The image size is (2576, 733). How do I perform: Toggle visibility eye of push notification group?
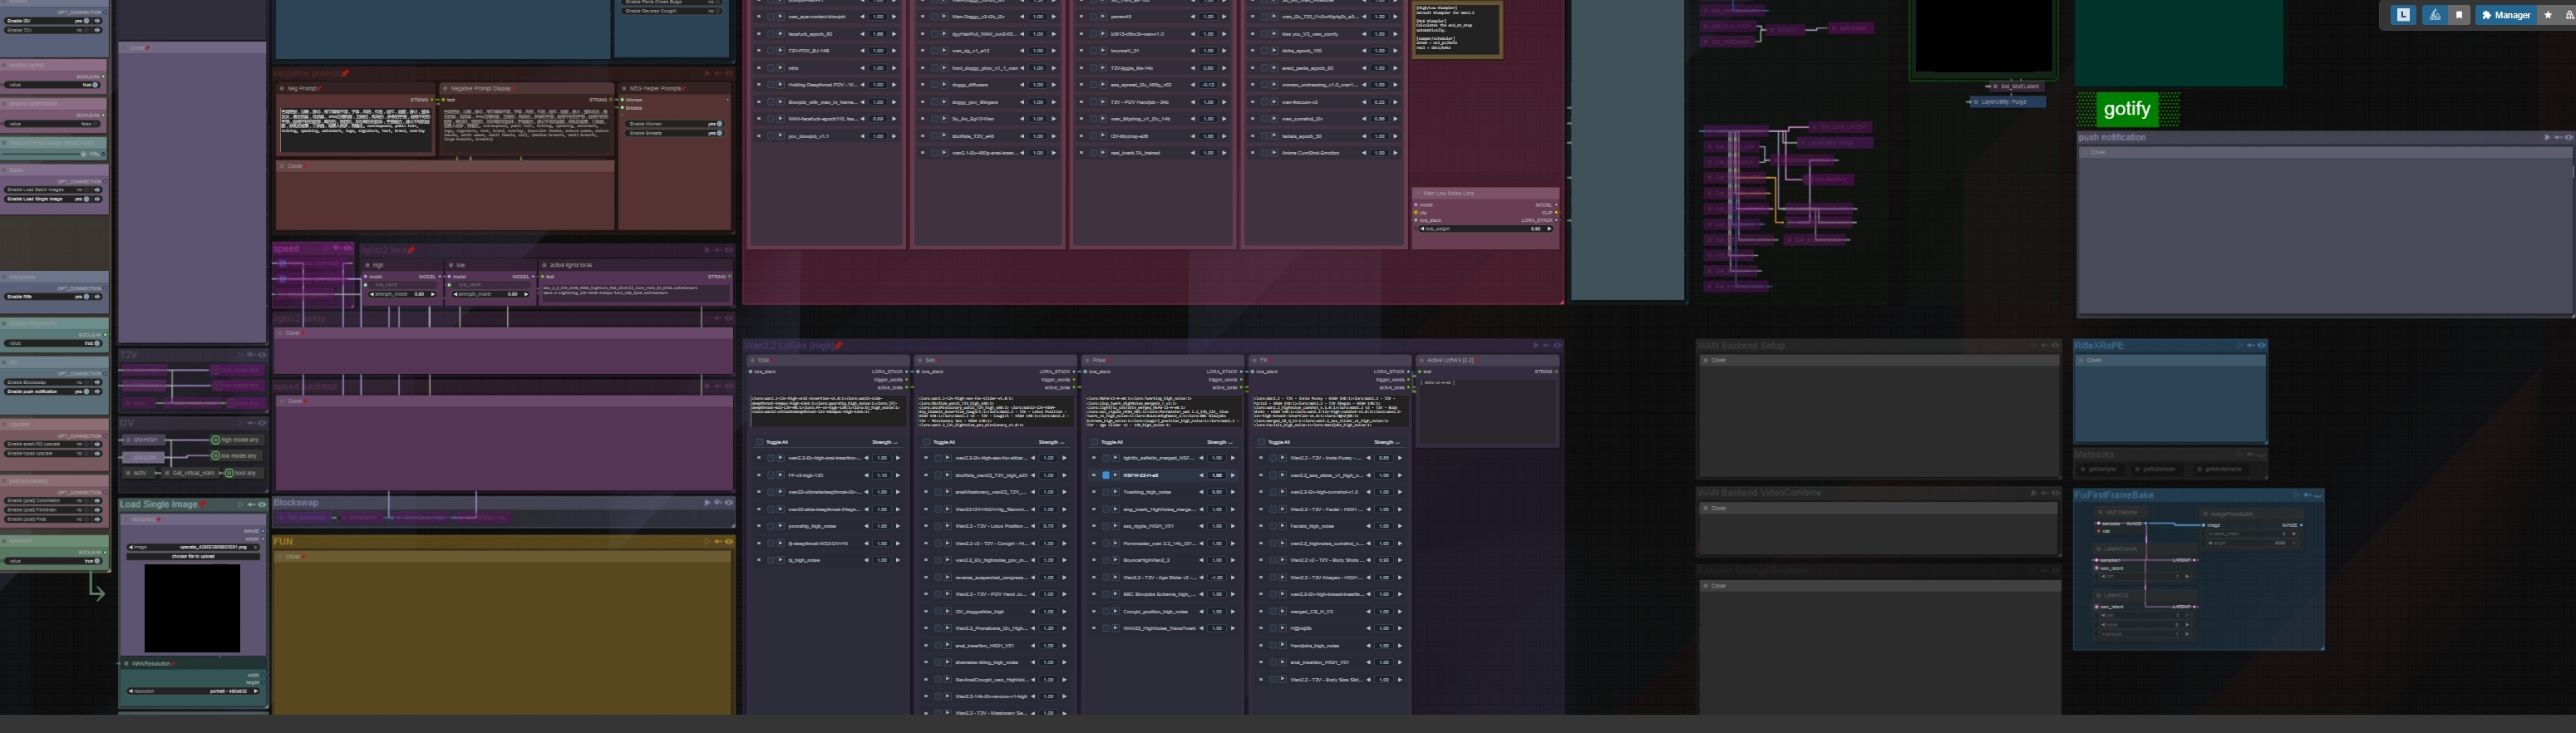(2568, 138)
